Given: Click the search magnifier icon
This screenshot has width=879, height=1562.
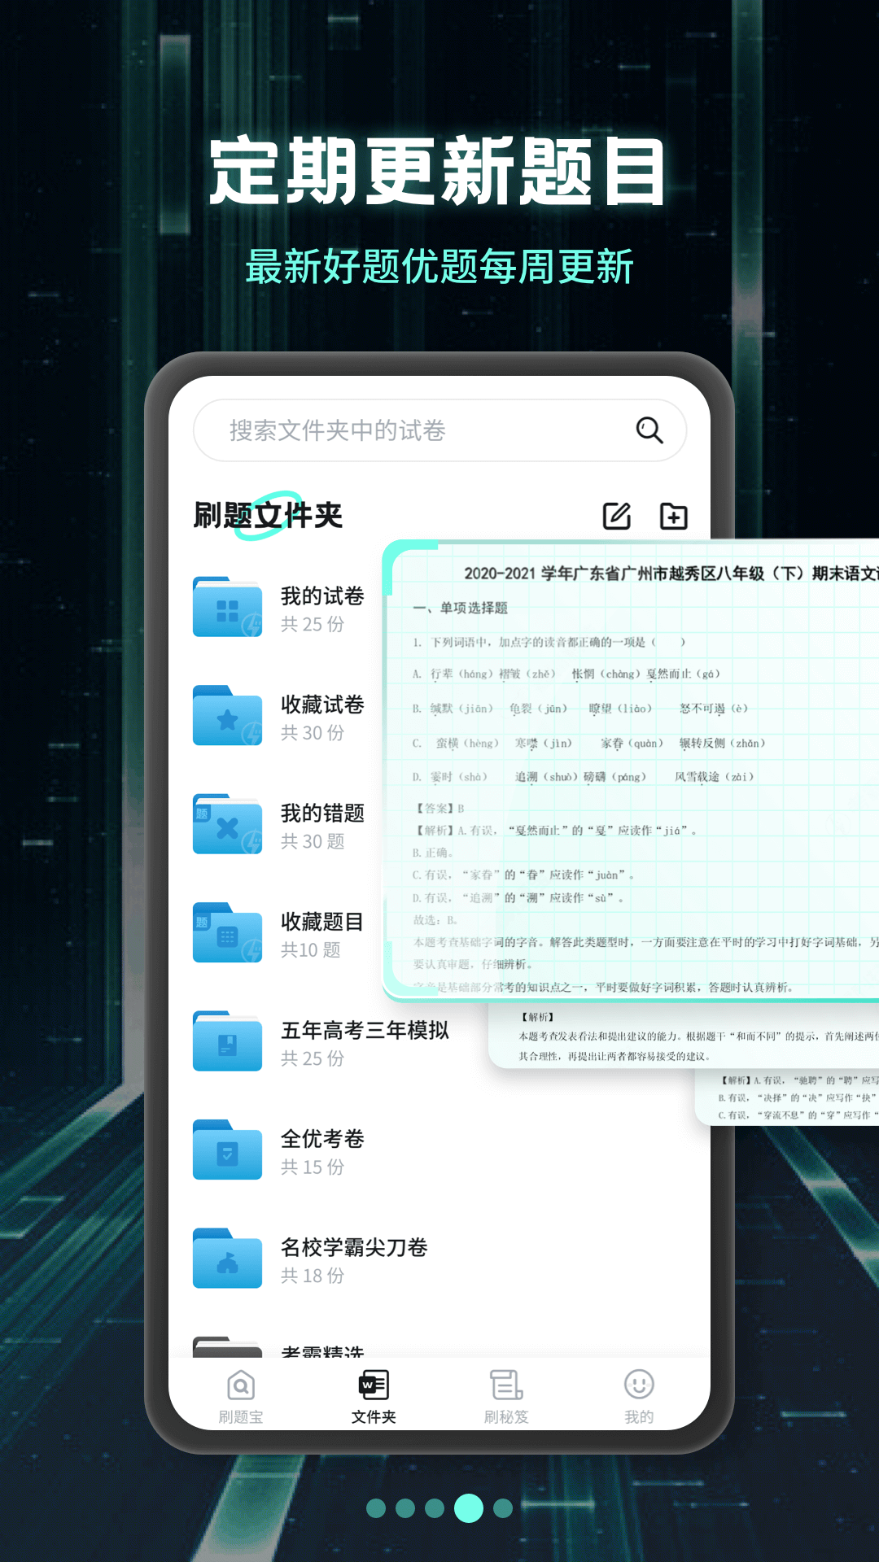Looking at the screenshot, I should pyautogui.click(x=649, y=430).
